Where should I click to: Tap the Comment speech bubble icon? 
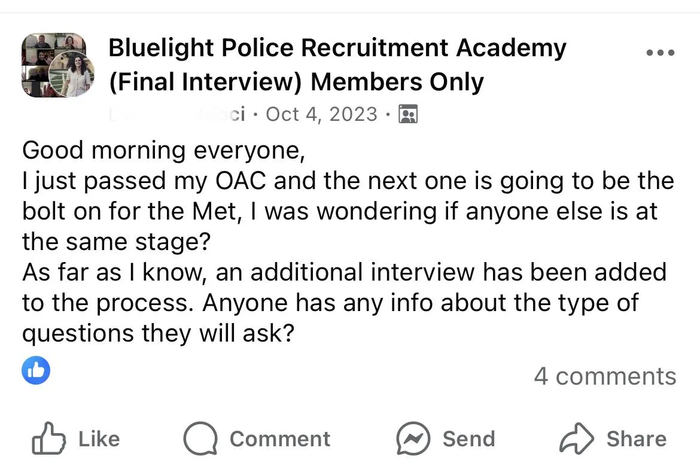[200, 438]
